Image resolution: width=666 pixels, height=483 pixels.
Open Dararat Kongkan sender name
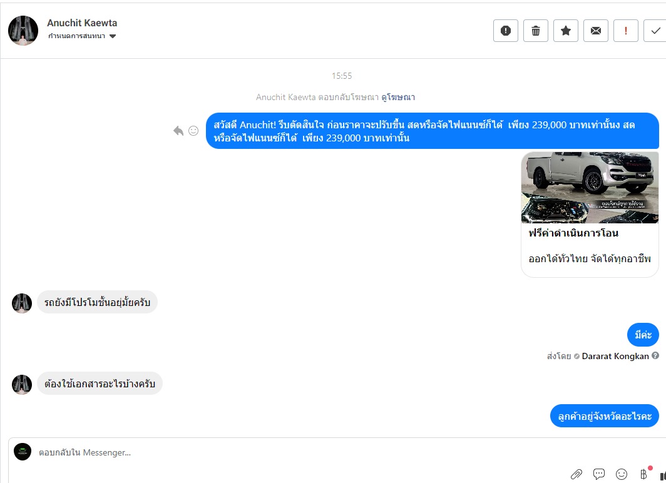tap(615, 356)
